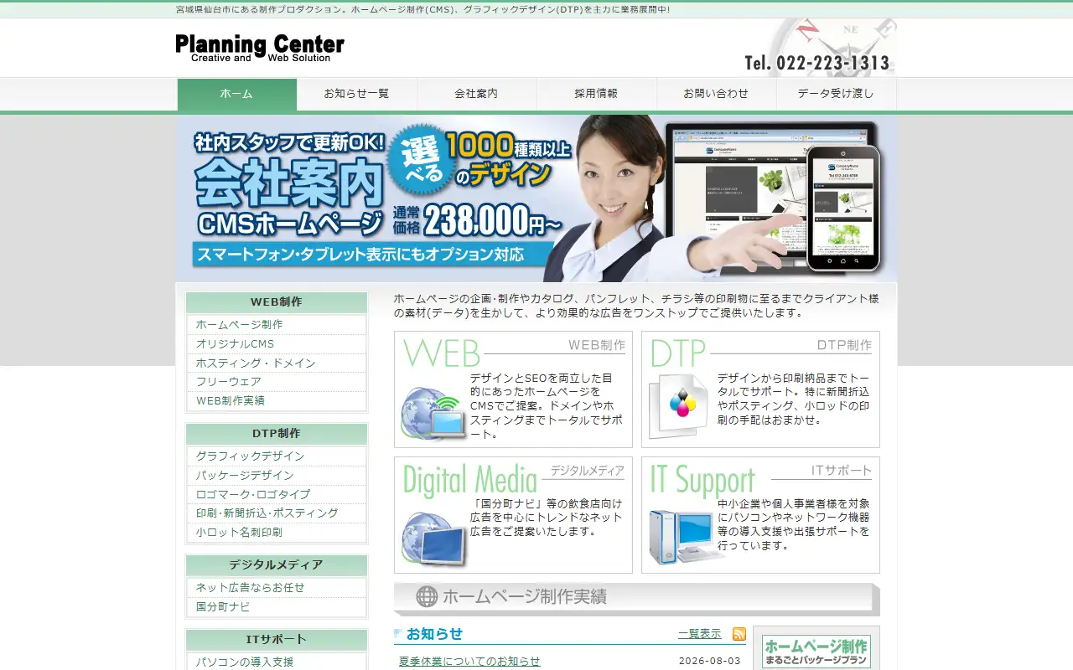Open the オリジナルCMS sidebar link
1073x670 pixels.
point(277,344)
